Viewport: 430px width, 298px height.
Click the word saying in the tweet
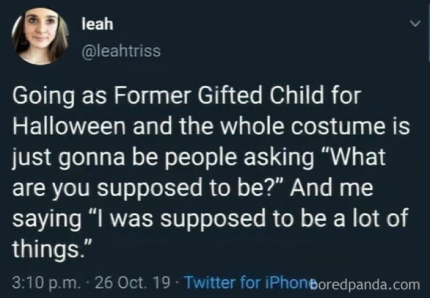(41, 216)
